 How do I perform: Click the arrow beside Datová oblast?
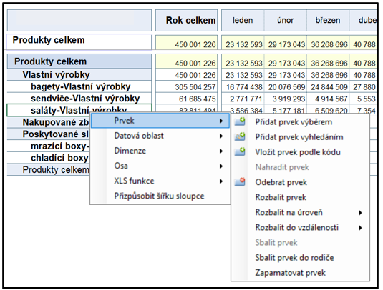(221, 136)
